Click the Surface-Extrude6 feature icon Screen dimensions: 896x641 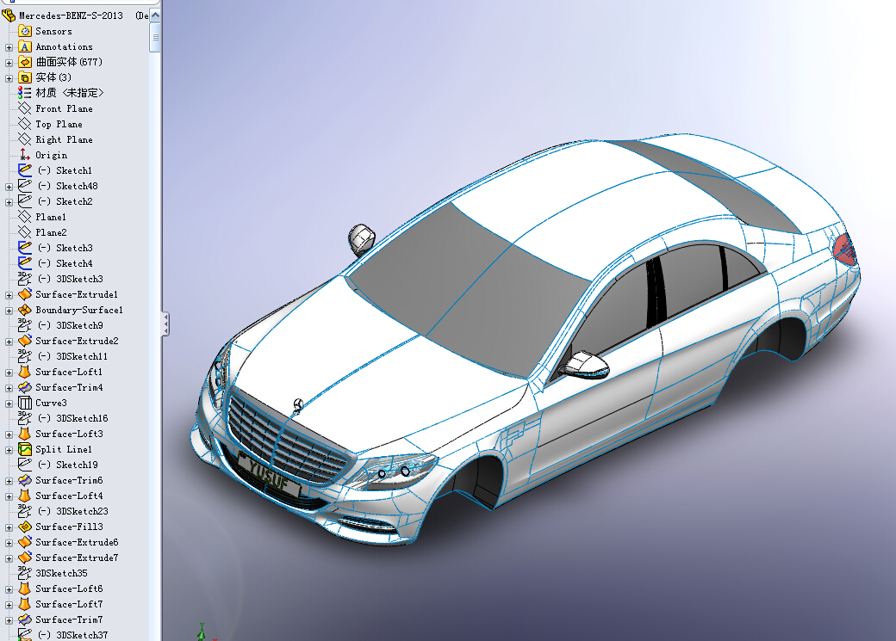pos(25,542)
